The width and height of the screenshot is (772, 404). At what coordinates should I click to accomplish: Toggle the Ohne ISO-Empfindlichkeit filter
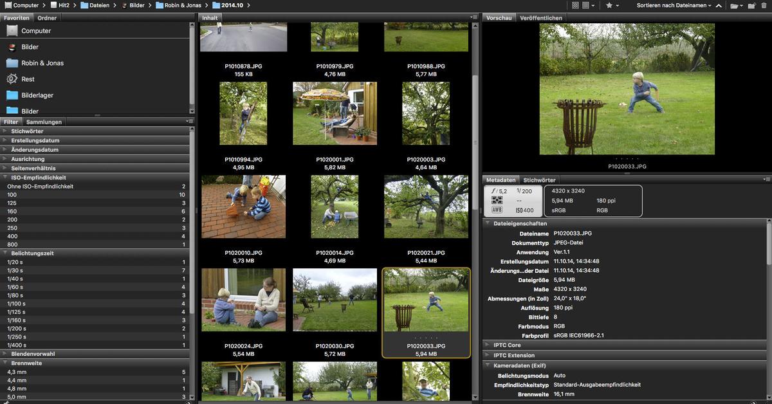pyautogui.click(x=96, y=186)
